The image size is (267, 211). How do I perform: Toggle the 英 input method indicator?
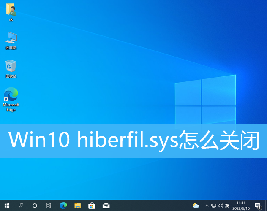227,206
